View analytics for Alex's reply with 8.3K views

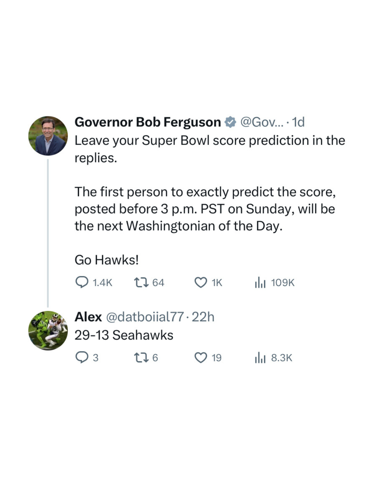pyautogui.click(x=260, y=358)
